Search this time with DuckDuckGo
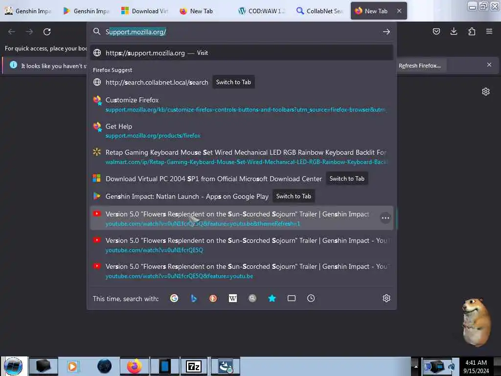This screenshot has width=501, height=376. (x=213, y=298)
